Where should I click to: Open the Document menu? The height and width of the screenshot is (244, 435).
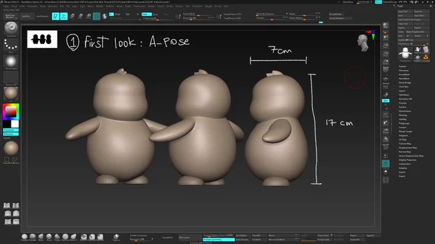(33, 6)
